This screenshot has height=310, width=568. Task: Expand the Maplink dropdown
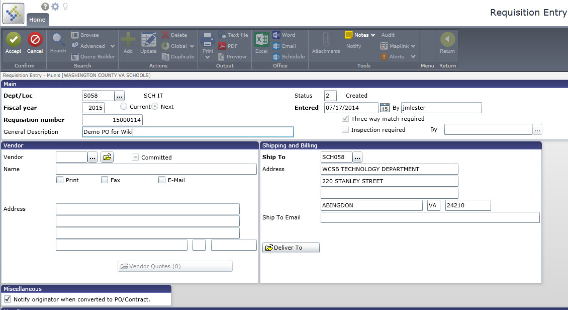(x=413, y=46)
